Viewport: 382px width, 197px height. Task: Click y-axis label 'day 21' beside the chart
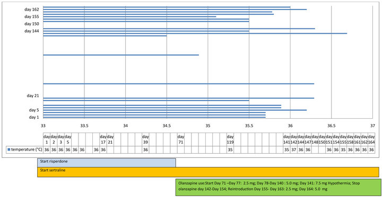(x=33, y=96)
